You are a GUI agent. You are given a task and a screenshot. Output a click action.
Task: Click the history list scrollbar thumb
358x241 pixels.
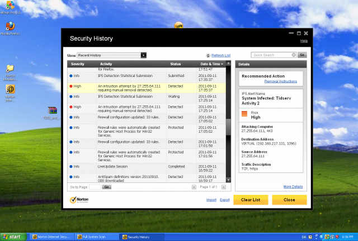pyautogui.click(x=228, y=127)
